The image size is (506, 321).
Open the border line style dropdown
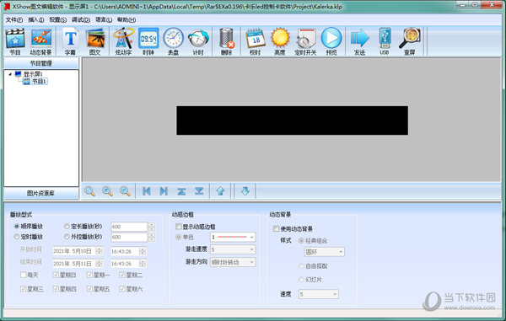(233, 238)
